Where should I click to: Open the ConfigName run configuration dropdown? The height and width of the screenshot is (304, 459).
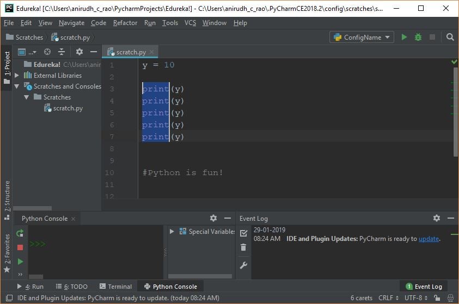(362, 37)
